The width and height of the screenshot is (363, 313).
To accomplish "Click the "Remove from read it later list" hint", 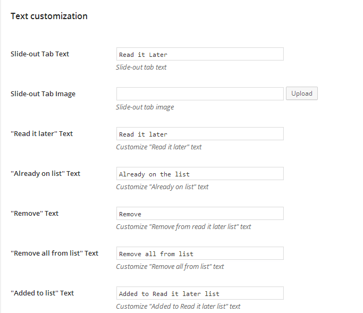I will pyautogui.click(x=183, y=226).
